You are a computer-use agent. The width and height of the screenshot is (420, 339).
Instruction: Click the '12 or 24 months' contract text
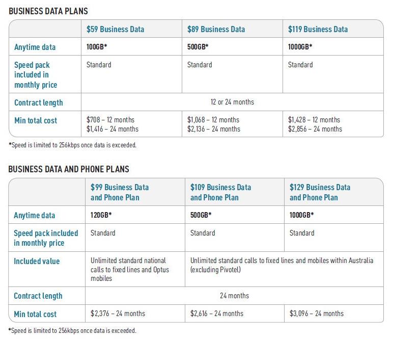click(x=232, y=102)
